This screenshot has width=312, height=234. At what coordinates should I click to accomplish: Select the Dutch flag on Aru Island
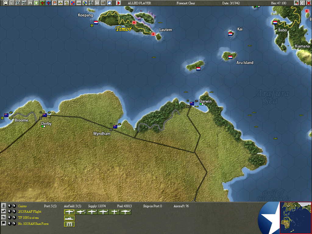point(230,57)
